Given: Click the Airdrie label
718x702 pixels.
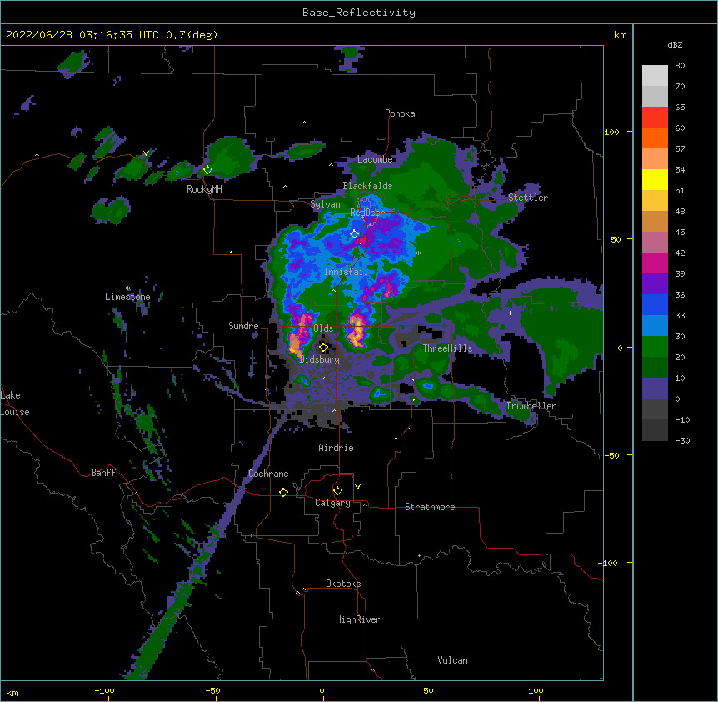Looking at the screenshot, I should 337,448.
